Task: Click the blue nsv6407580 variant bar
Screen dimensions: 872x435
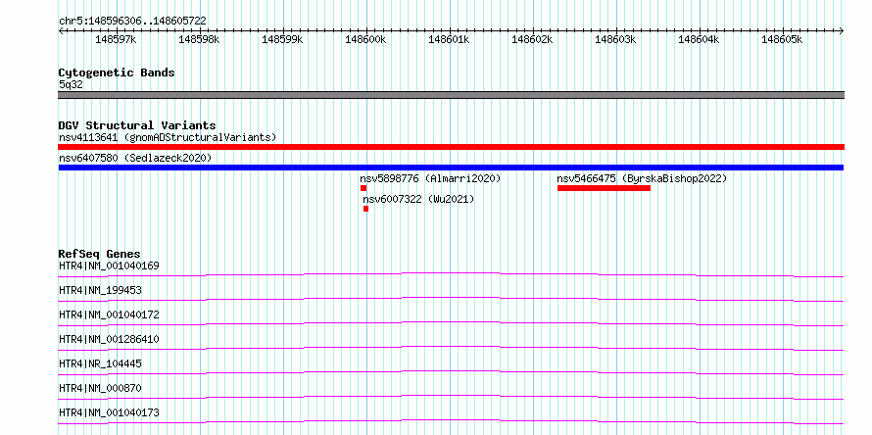Action: [451, 168]
